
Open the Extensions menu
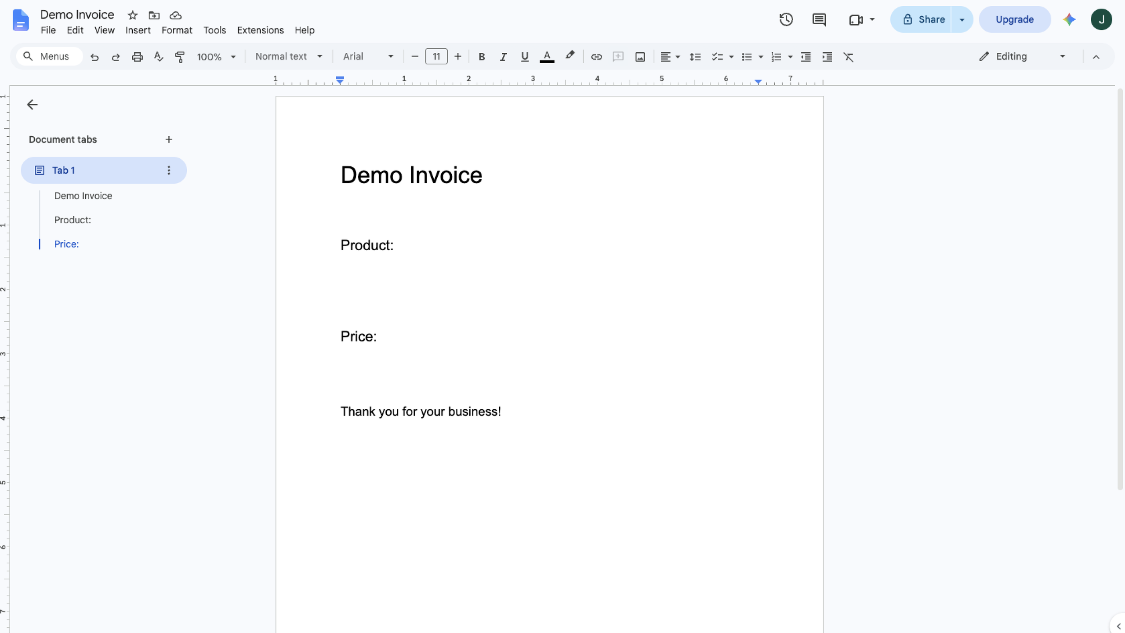click(260, 30)
